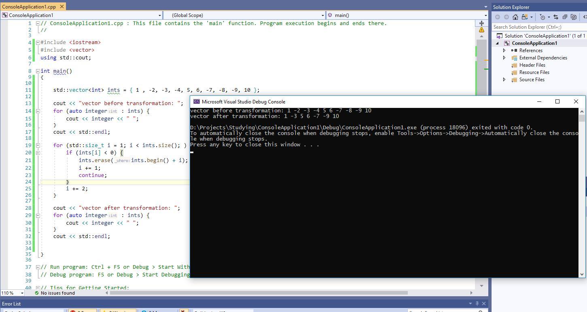Viewport: 587px width, 312px height.
Task: Click the 'continue;' statement on line 23
Action: (93, 175)
